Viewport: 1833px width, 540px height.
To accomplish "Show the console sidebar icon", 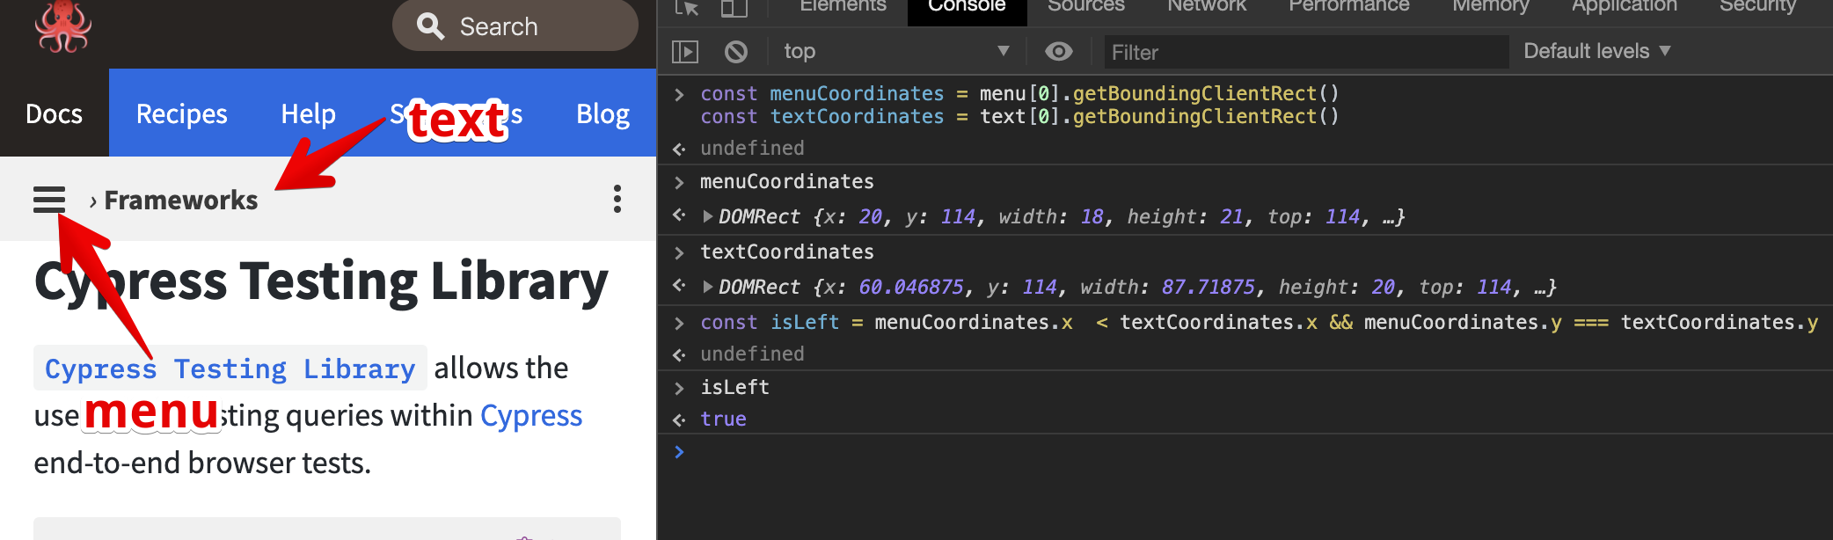I will (685, 52).
